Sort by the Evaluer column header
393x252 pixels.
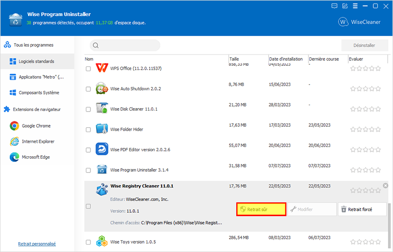368,59
